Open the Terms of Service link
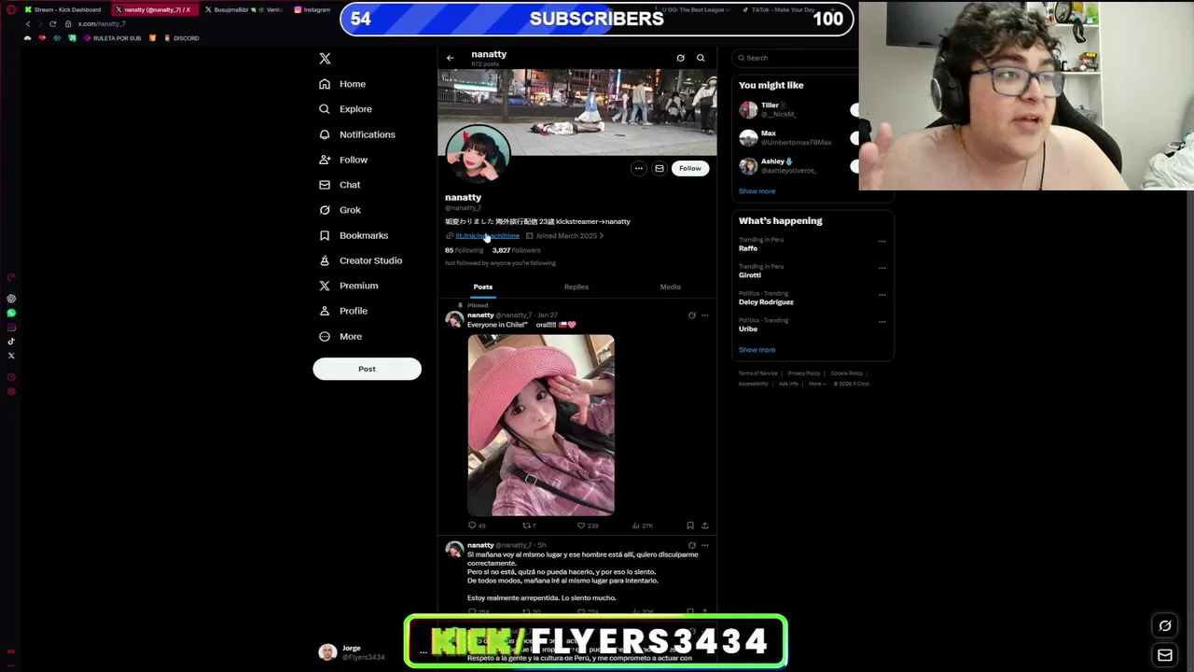 (757, 373)
